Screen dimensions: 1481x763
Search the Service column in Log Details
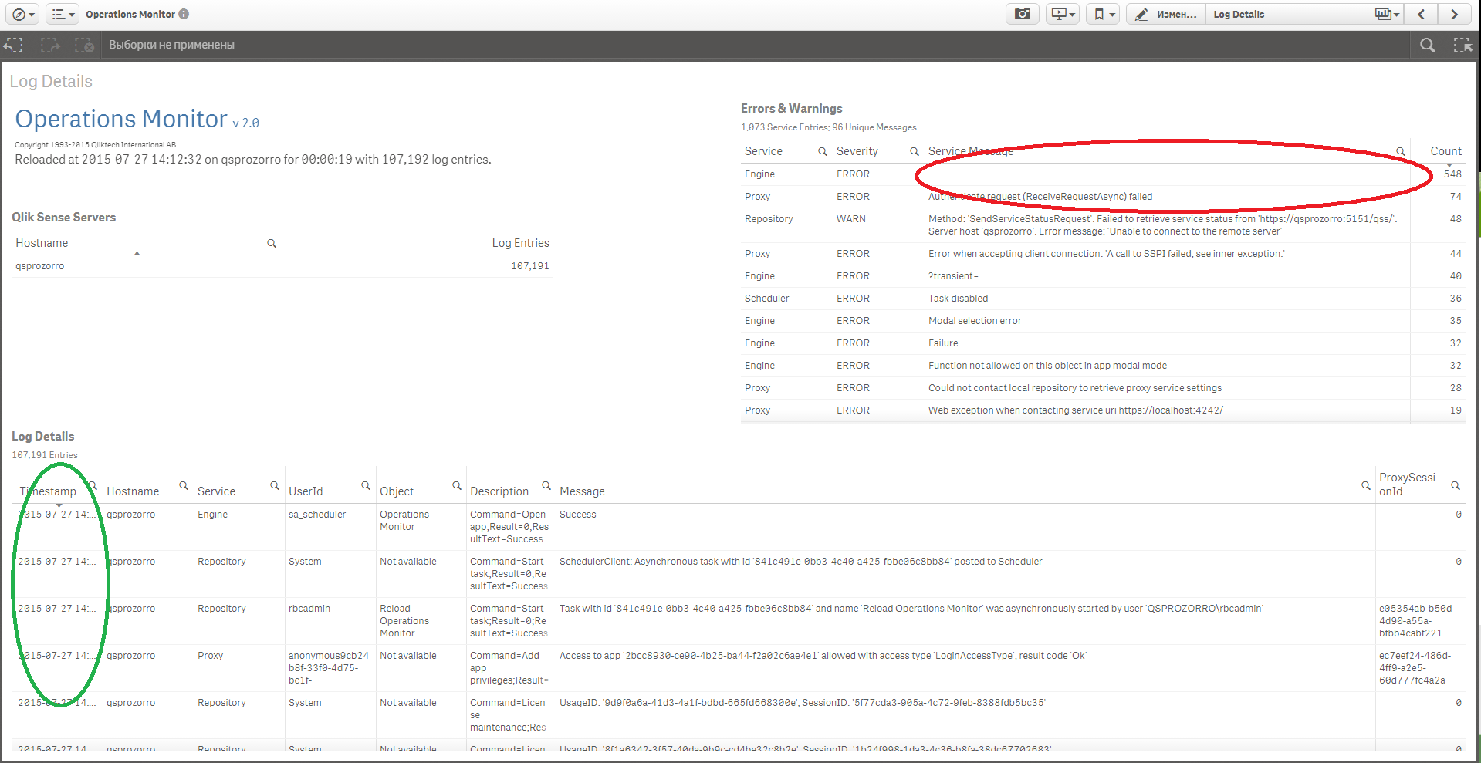click(275, 486)
